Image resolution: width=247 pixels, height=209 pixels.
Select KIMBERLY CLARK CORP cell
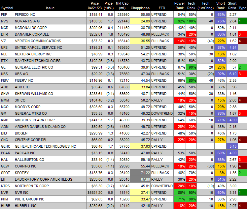pyautogui.click(x=50, y=120)
